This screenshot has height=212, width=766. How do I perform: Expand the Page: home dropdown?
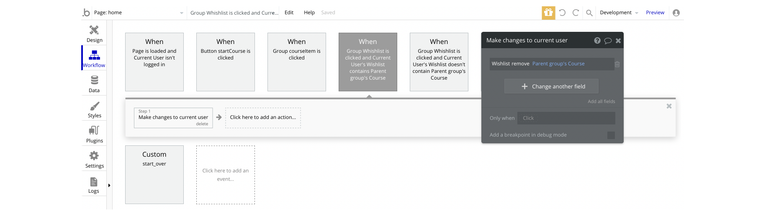click(x=181, y=13)
